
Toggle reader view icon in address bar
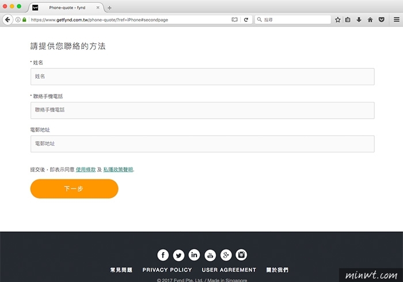(x=234, y=20)
